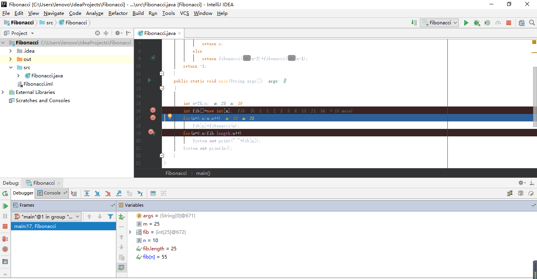This screenshot has width=537, height=279.
Task: Expand the .idea folder
Action: click(x=11, y=51)
